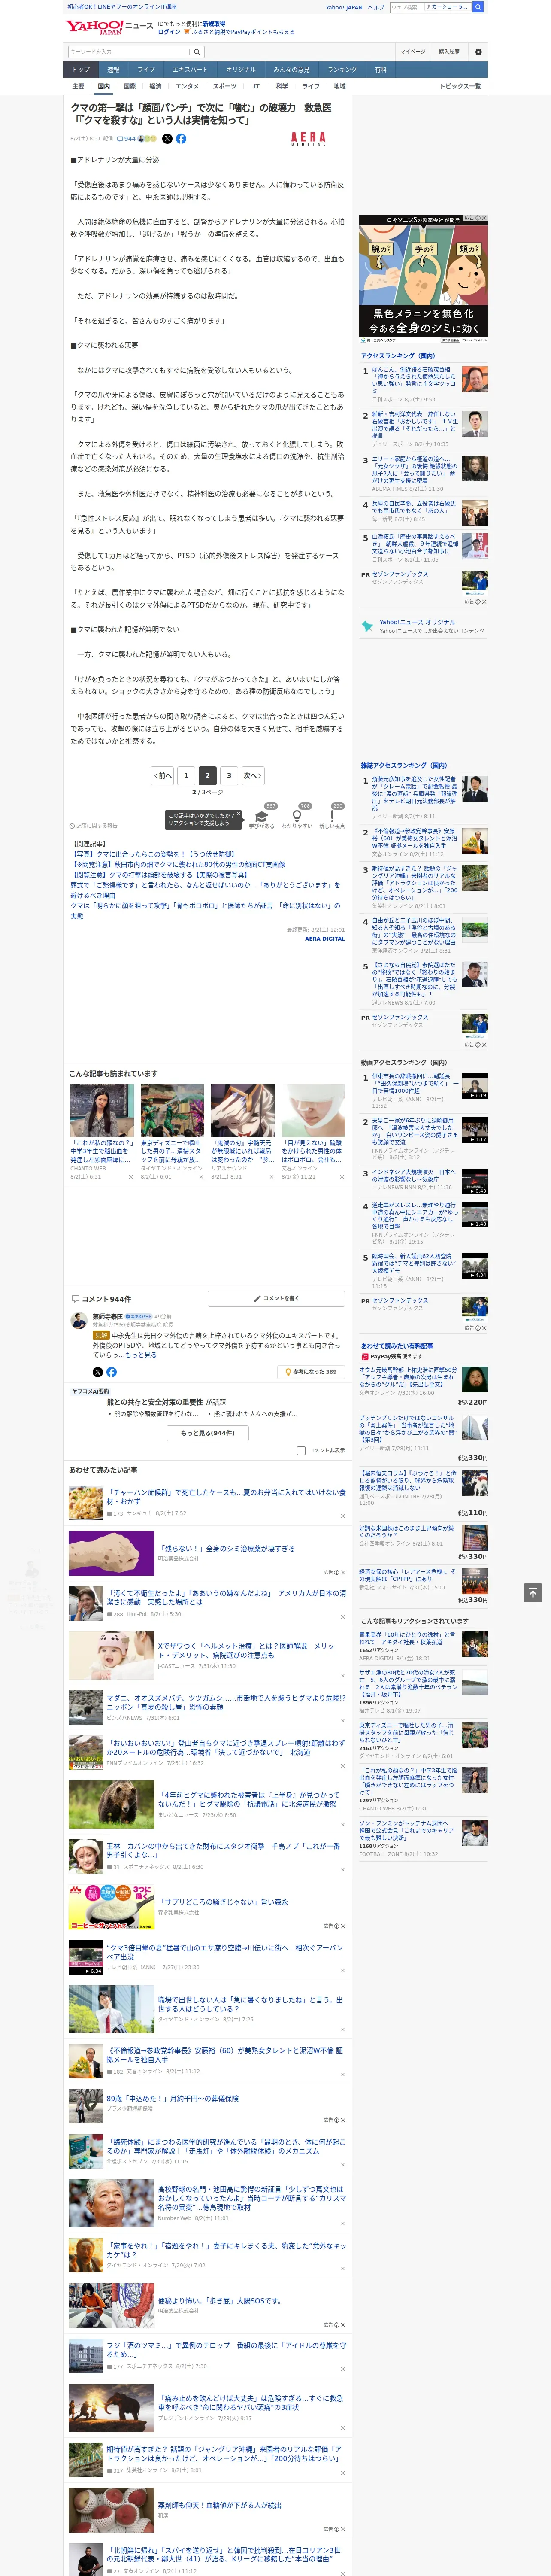This screenshot has width=551, height=2576.
Task: Click the Yahoo! JAPAN news logo
Action: [110, 27]
